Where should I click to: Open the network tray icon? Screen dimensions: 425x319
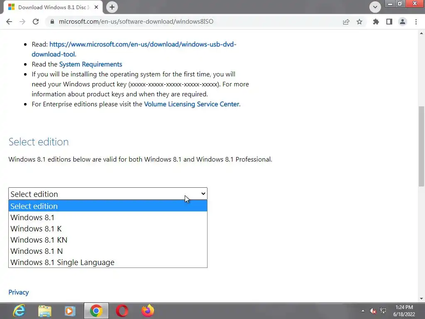383,311
